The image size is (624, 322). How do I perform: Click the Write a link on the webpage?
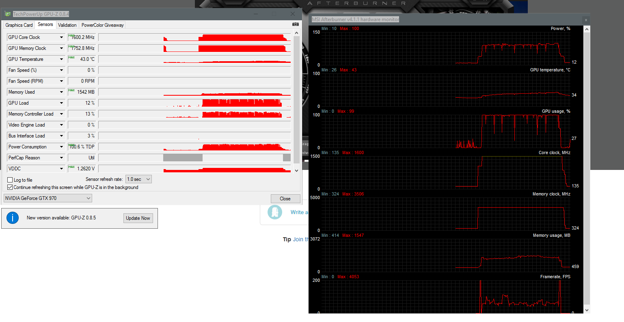[x=299, y=212]
